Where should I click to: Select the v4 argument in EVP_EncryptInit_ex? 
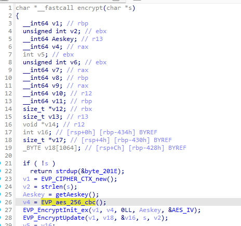tap(110, 210)
